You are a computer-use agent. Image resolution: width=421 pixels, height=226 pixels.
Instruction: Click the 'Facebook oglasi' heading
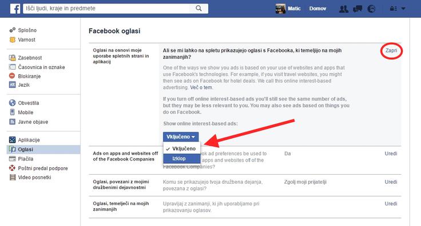114,31
